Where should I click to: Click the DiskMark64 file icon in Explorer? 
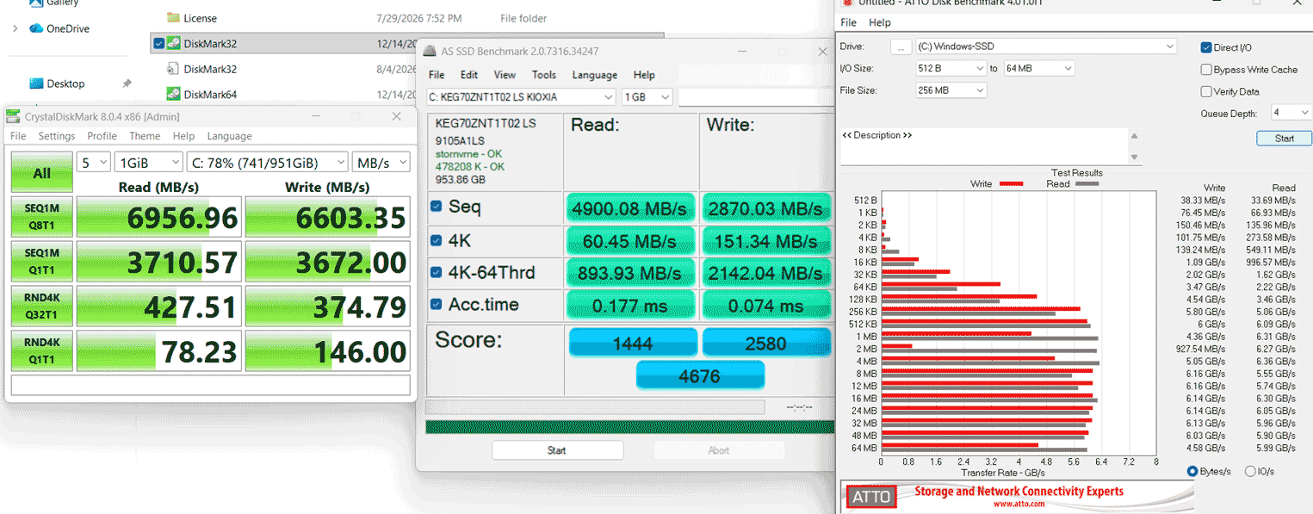pyautogui.click(x=173, y=95)
